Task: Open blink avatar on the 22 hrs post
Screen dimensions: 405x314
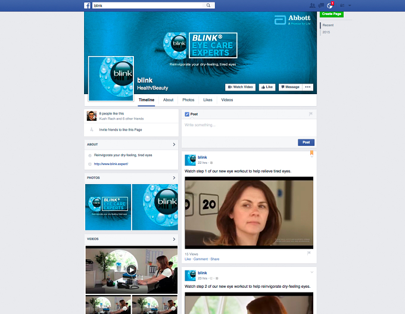Action: (x=191, y=160)
